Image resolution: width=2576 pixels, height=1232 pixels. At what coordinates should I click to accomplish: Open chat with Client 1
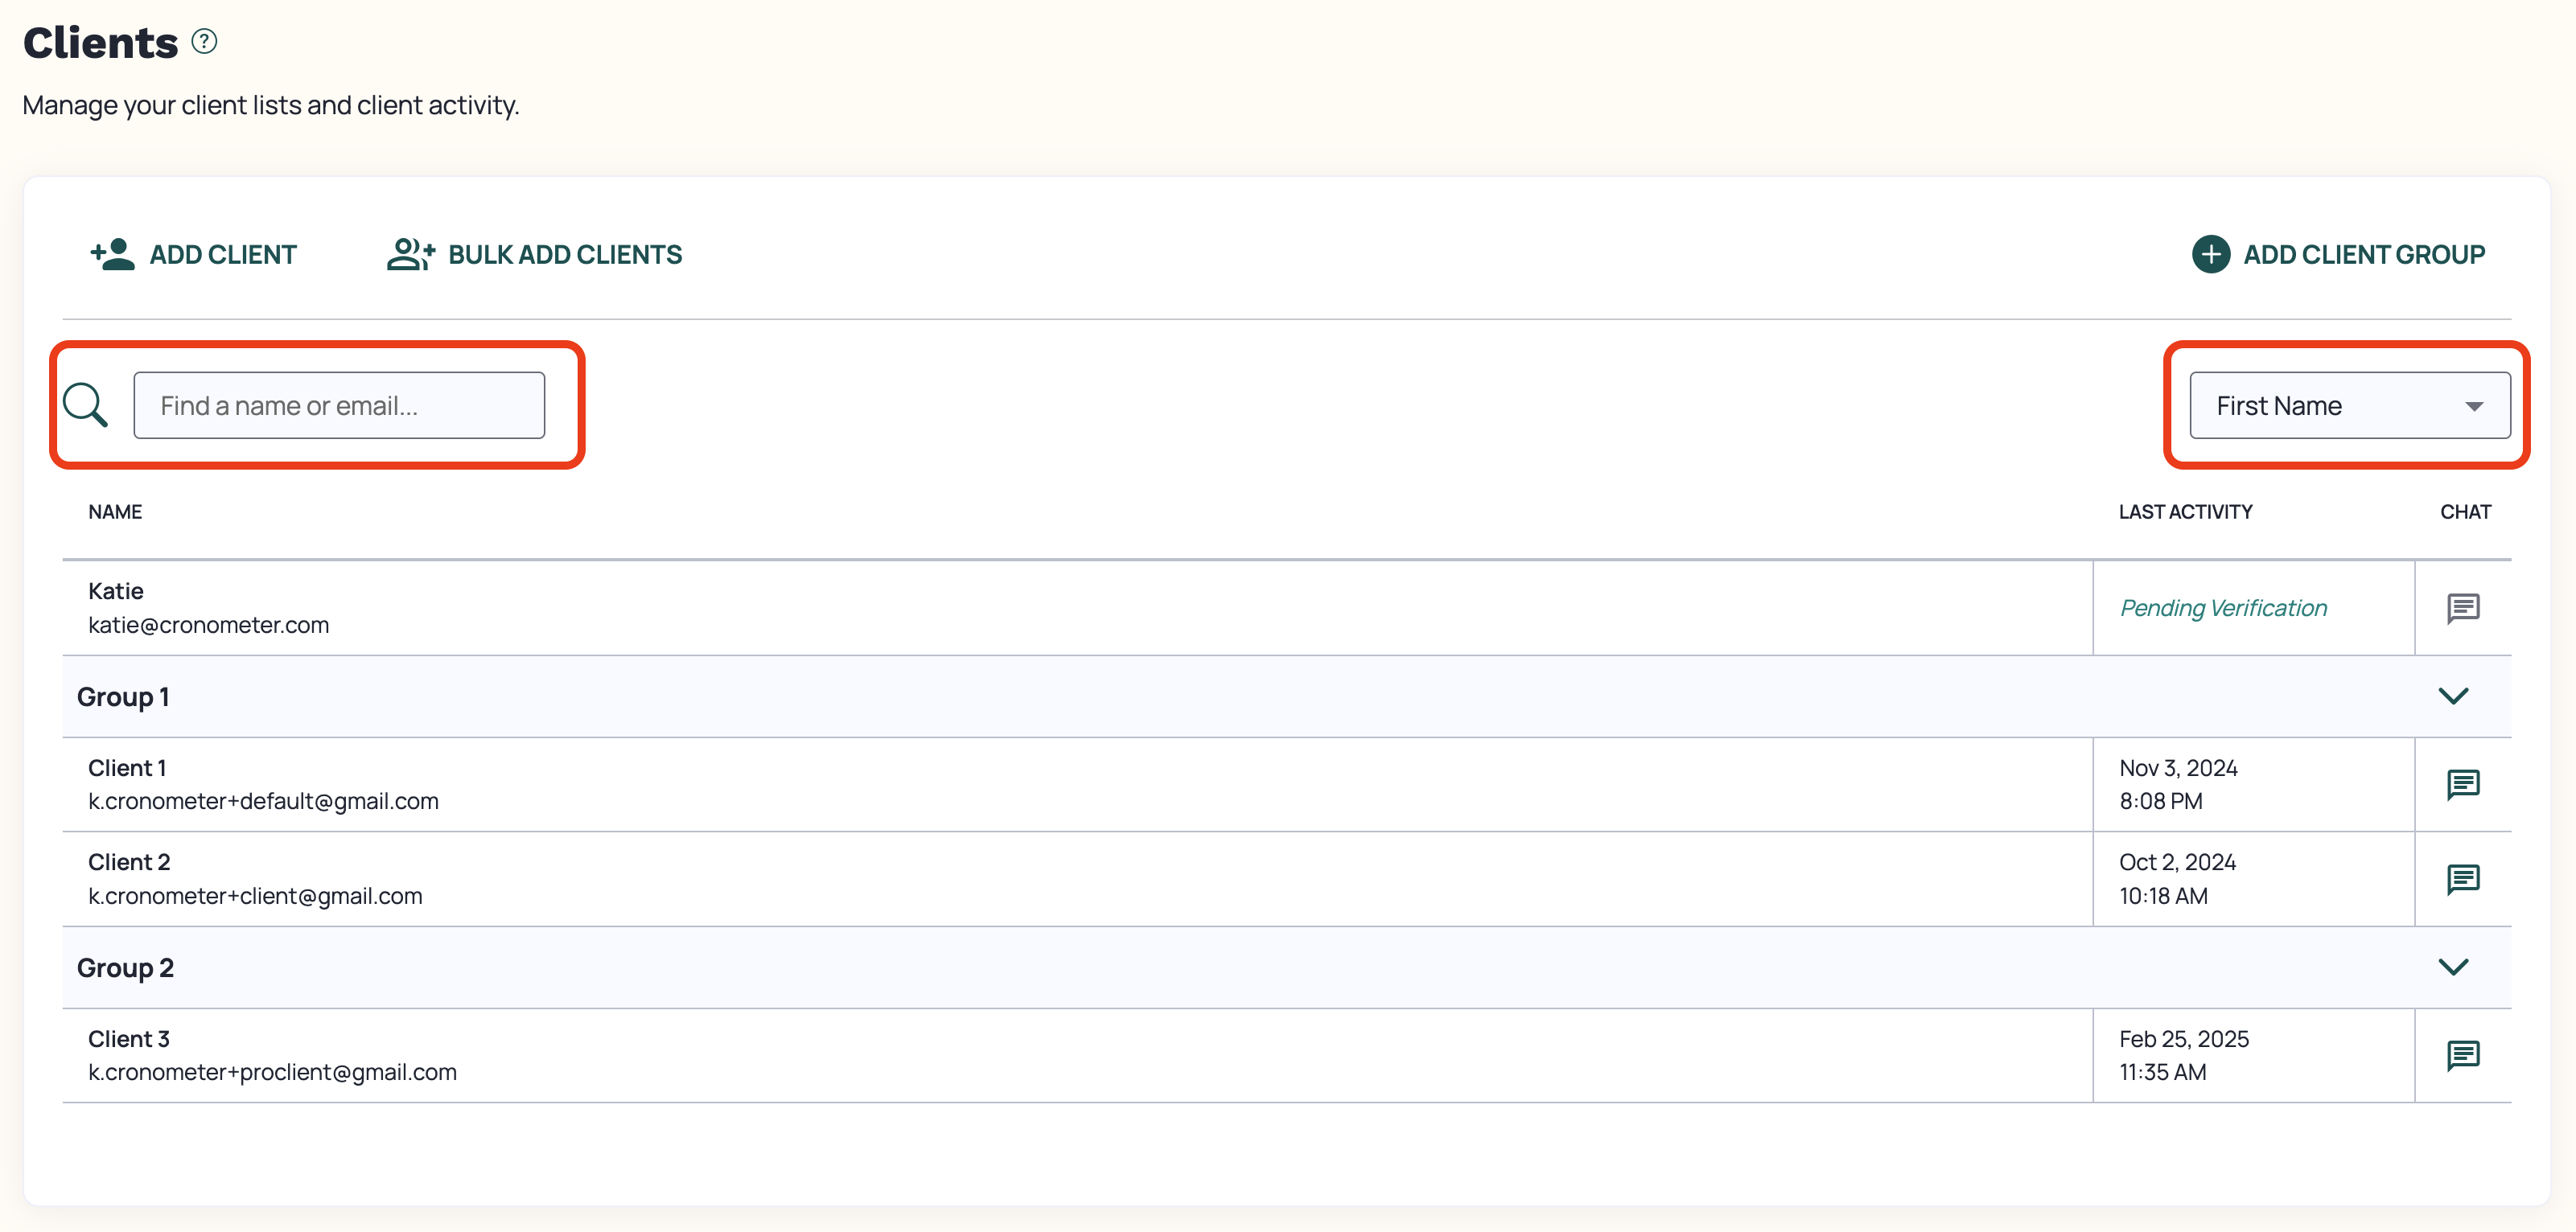point(2463,785)
